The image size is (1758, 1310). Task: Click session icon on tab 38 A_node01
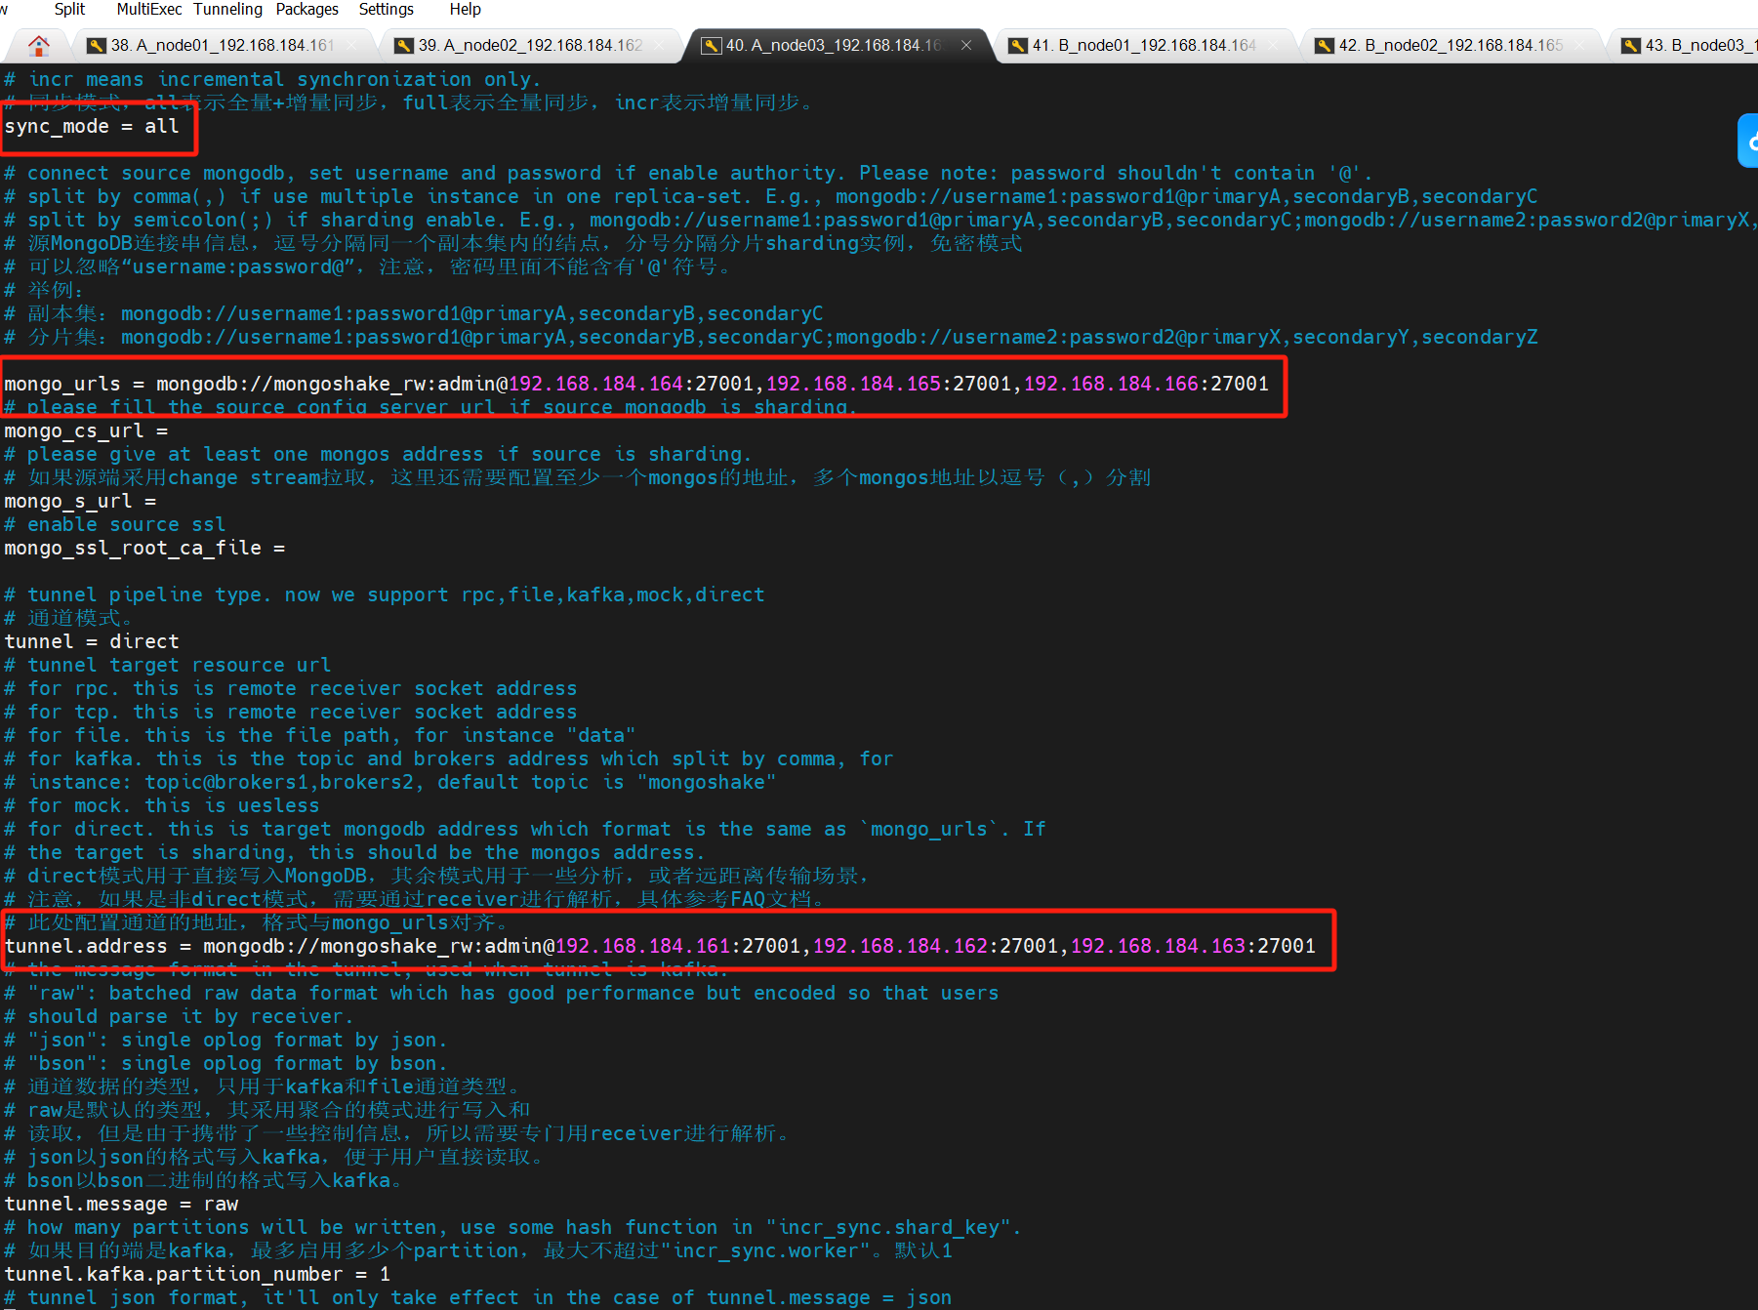(97, 46)
